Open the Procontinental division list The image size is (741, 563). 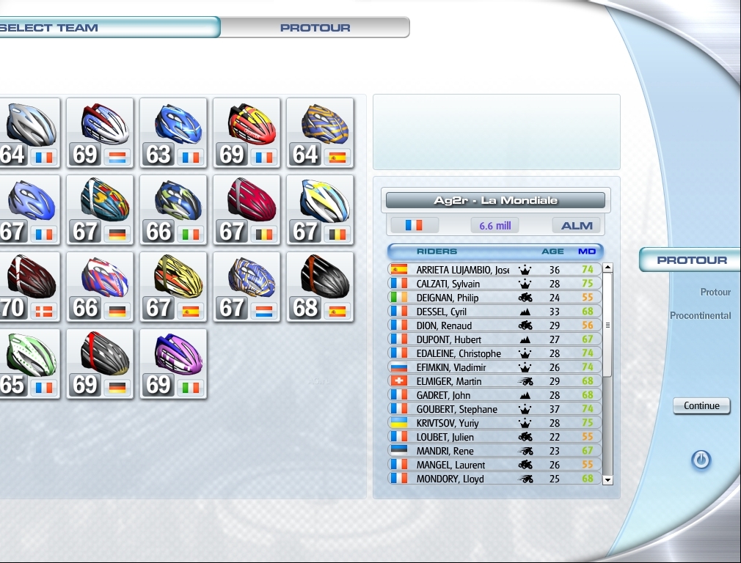pos(700,316)
